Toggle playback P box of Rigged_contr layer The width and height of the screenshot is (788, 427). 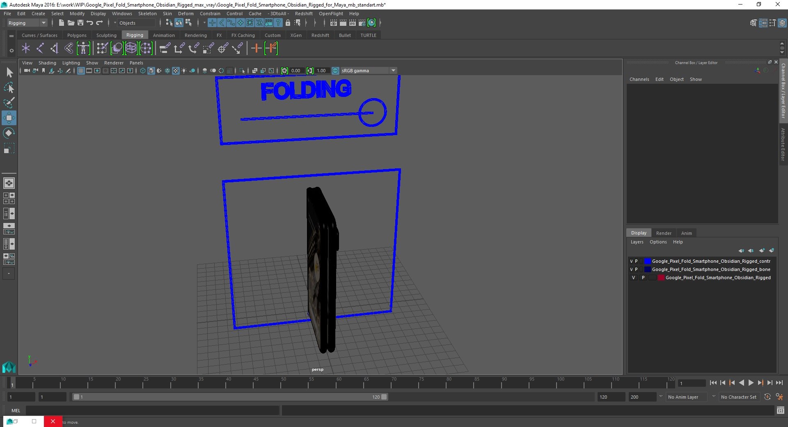pos(637,261)
